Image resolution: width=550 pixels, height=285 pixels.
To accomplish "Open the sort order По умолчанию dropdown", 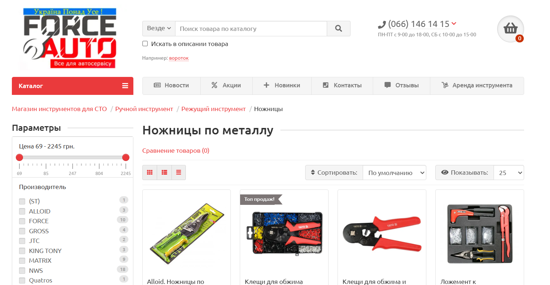I will click(394, 173).
